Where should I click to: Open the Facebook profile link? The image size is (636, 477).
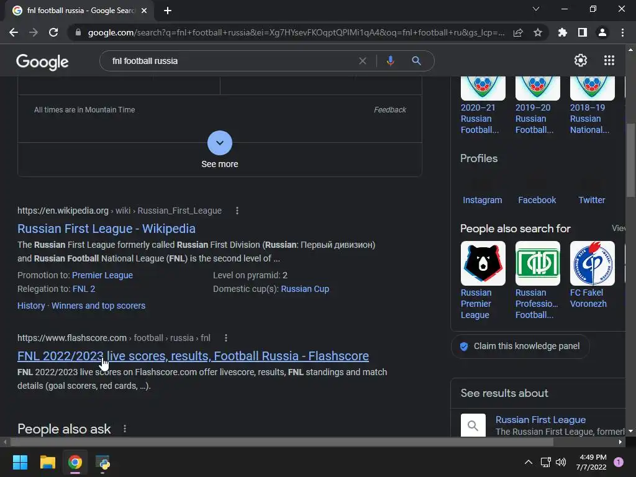tap(537, 200)
